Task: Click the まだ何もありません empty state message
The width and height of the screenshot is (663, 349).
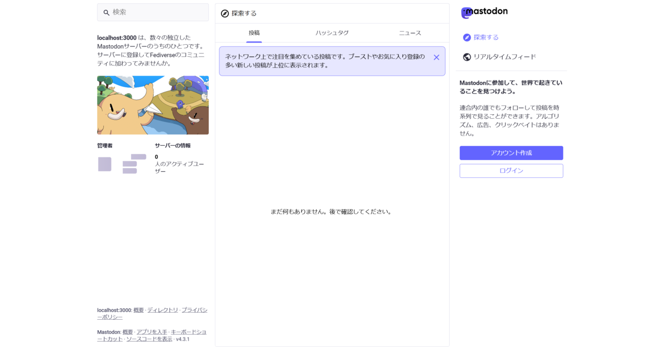Action: click(x=332, y=211)
